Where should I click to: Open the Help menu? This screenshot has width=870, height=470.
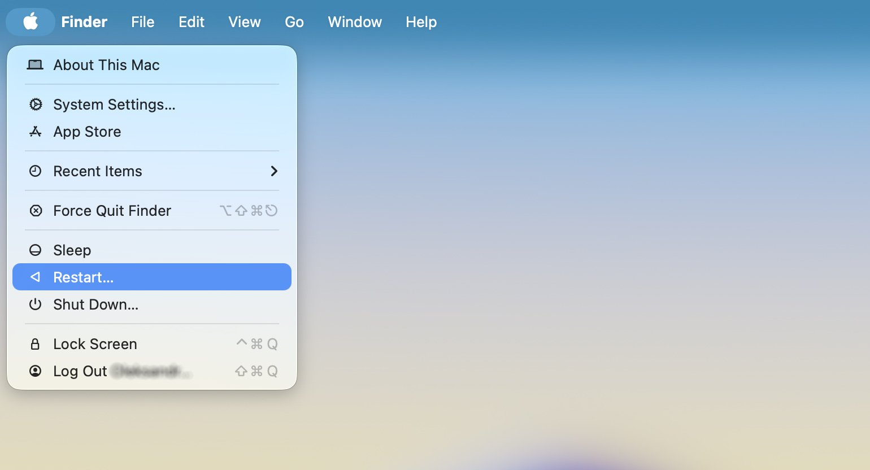(x=421, y=22)
